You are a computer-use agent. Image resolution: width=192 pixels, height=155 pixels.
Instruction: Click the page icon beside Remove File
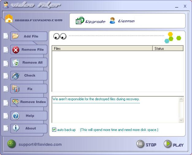pos(6,50)
